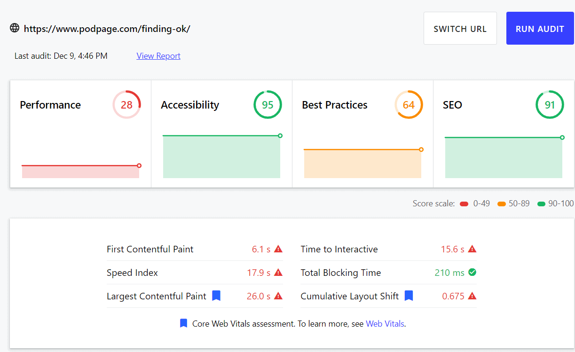
Task: Click the 210 ms value
Action: click(x=449, y=273)
